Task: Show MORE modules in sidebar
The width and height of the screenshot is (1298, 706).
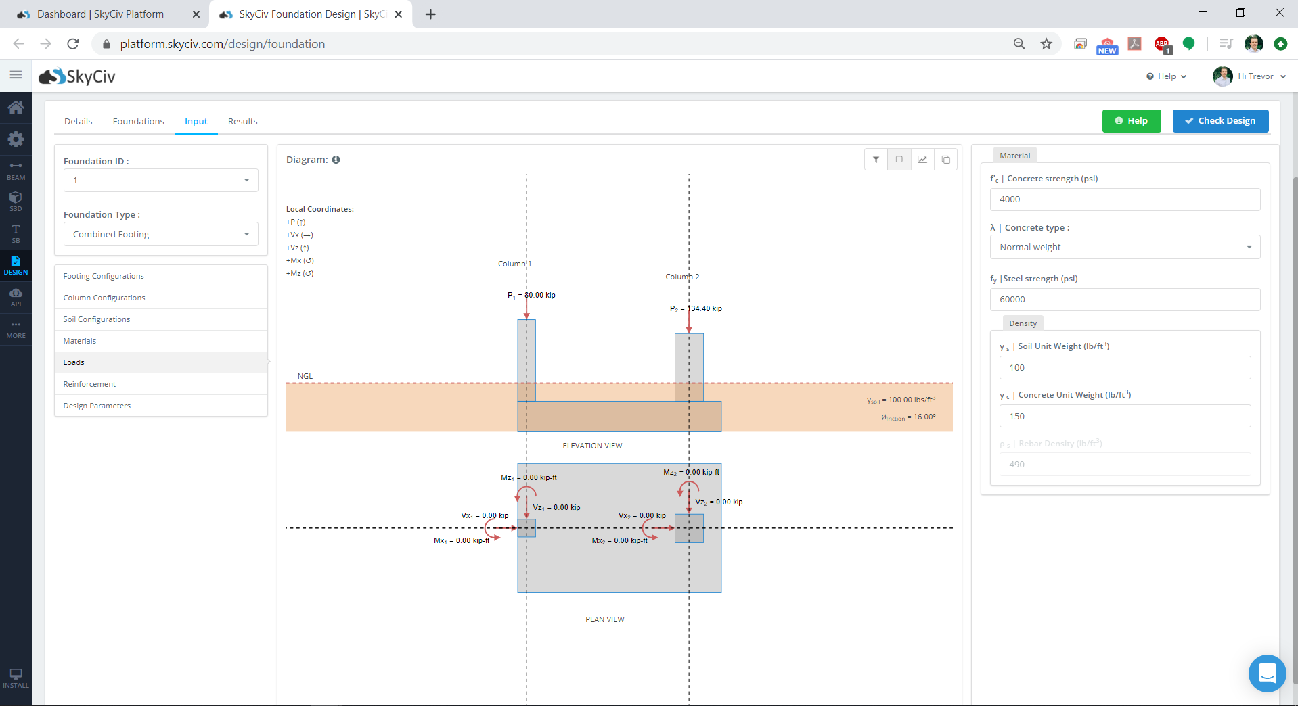Action: click(16, 329)
